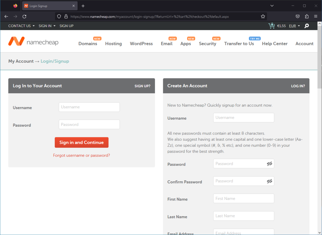Open the Transfer to Us menu

click(239, 43)
